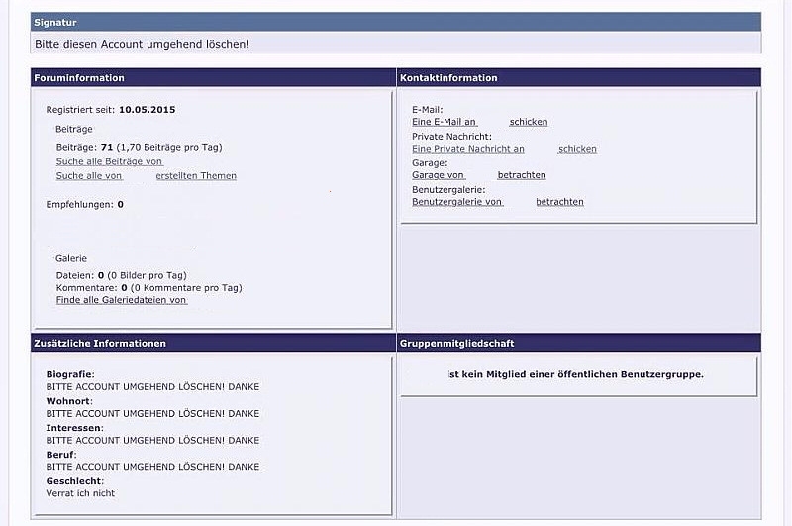Click the Signatur section header
The width and height of the screenshot is (792, 526).
[x=55, y=22]
